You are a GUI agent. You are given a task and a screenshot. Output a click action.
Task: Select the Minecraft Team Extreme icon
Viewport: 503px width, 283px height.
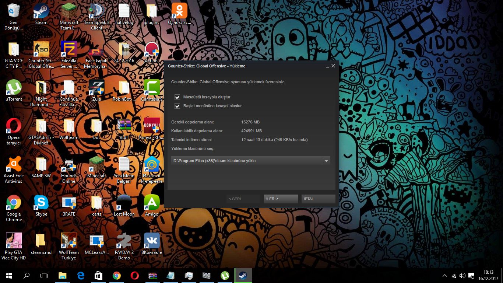pos(69,17)
